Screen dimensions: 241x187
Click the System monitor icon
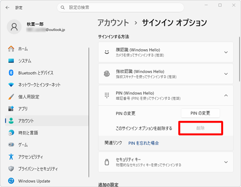pyautogui.click(x=11, y=61)
